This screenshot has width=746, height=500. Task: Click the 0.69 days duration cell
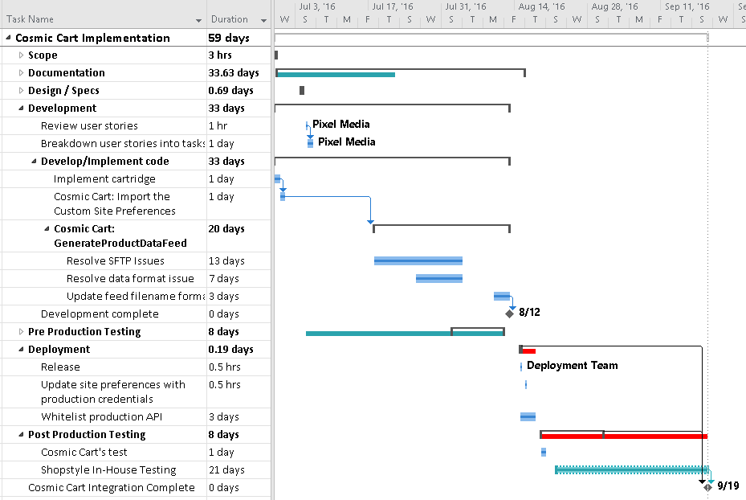238,91
